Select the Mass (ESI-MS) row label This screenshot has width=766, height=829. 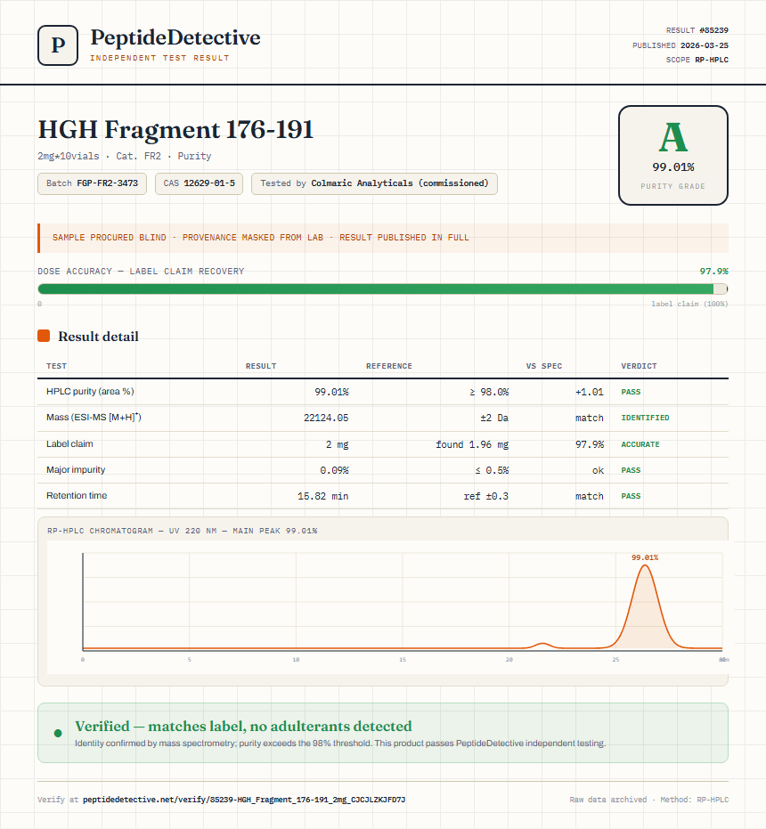(x=94, y=417)
